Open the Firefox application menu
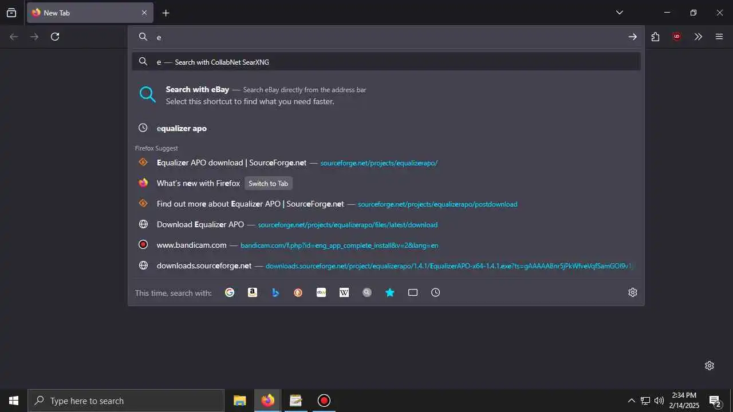Image resolution: width=733 pixels, height=412 pixels. point(719,37)
